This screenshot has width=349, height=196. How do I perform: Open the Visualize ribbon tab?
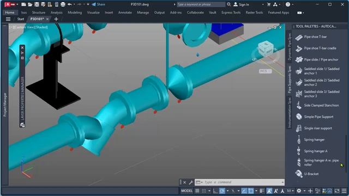[x=93, y=13]
